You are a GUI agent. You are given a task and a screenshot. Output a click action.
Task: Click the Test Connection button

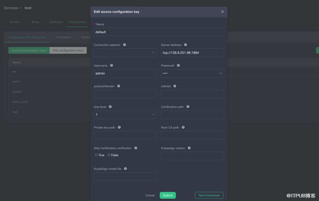click(209, 195)
